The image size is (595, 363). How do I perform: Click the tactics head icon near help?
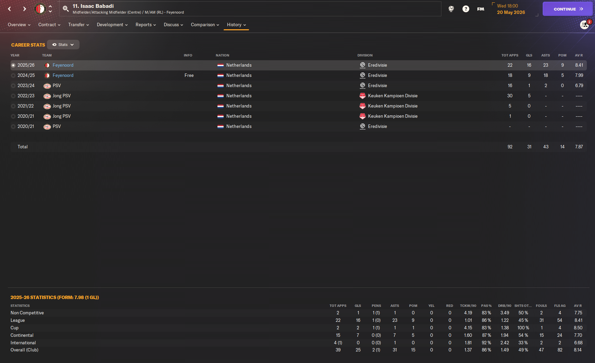[451, 9]
